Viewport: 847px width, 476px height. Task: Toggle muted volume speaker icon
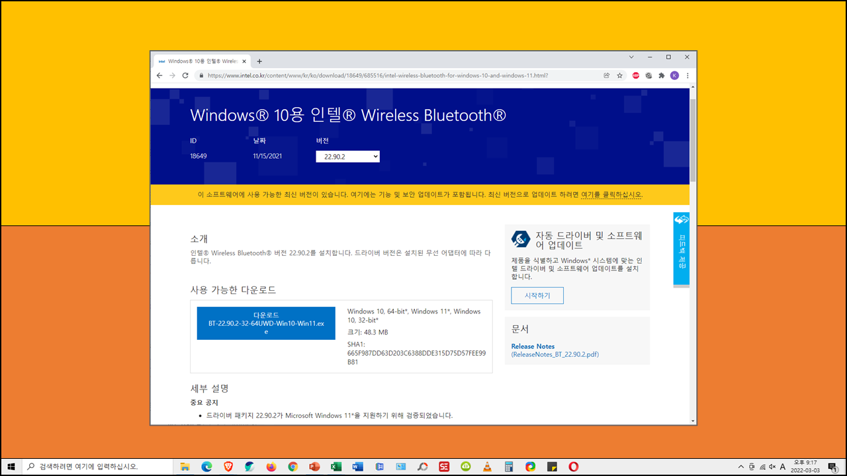pos(772,467)
